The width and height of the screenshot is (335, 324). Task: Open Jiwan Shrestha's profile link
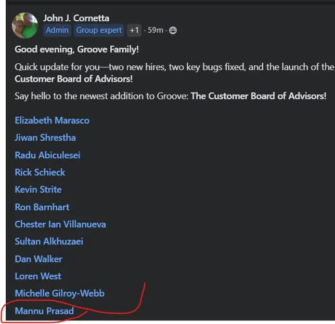tap(45, 138)
